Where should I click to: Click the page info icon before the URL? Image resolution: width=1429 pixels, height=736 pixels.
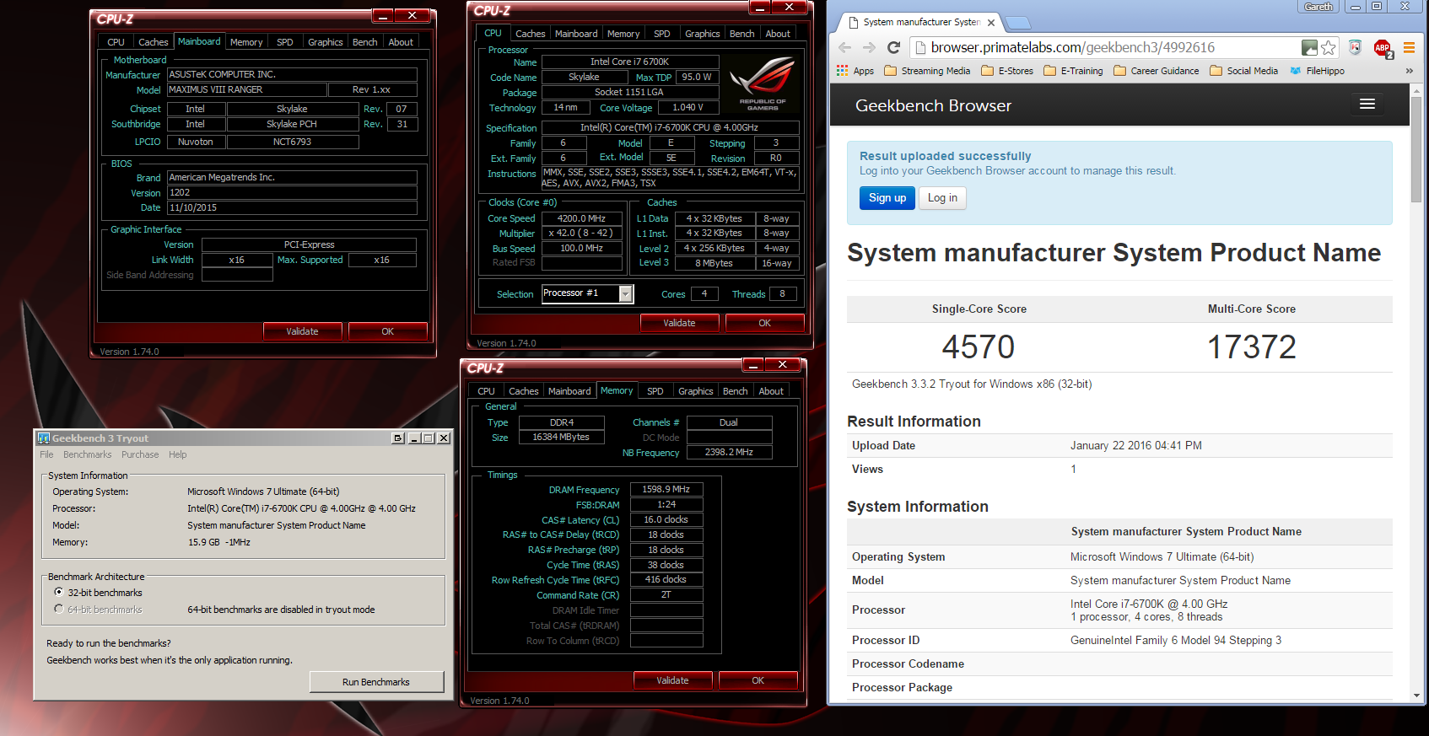tap(920, 48)
